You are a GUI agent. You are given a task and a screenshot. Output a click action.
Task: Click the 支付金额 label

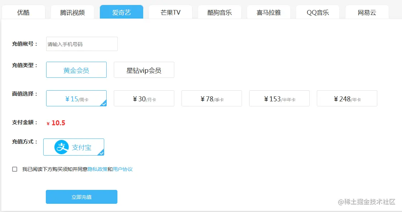click(x=25, y=122)
